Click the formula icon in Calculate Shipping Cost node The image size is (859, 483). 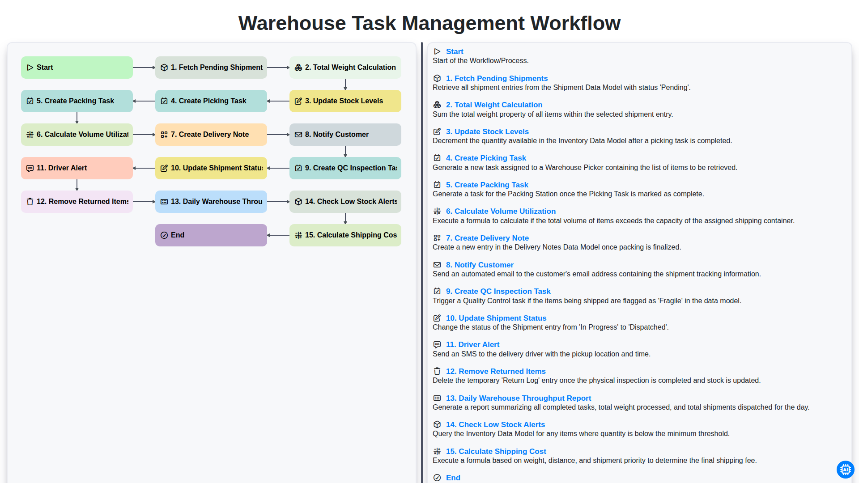298,235
